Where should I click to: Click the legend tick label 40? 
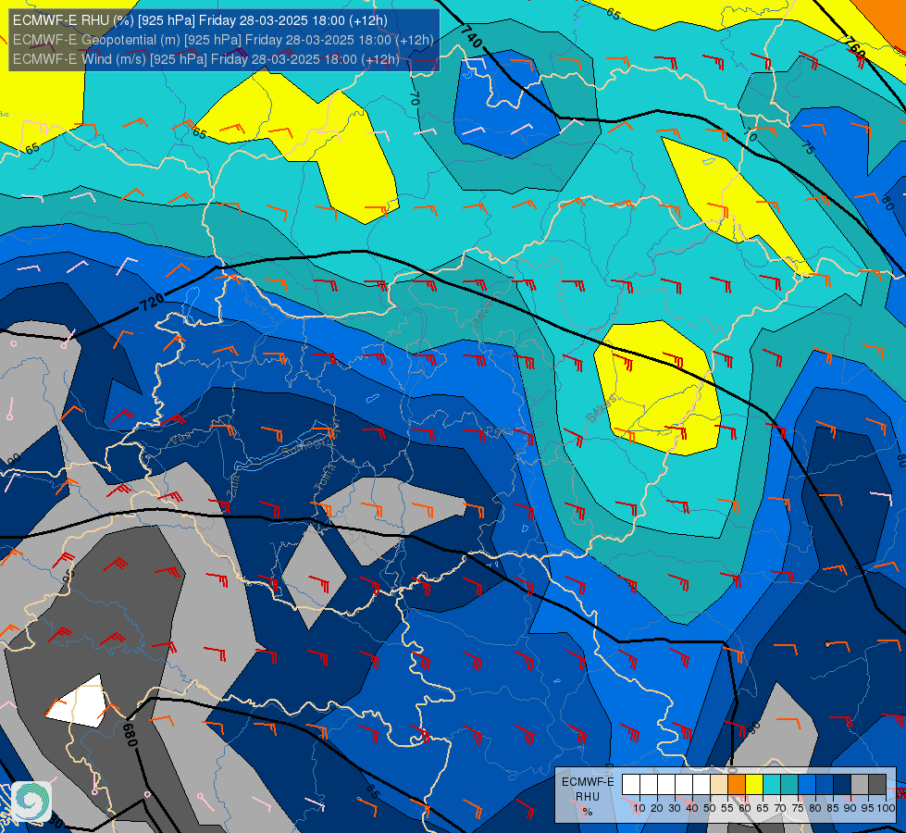692,808
